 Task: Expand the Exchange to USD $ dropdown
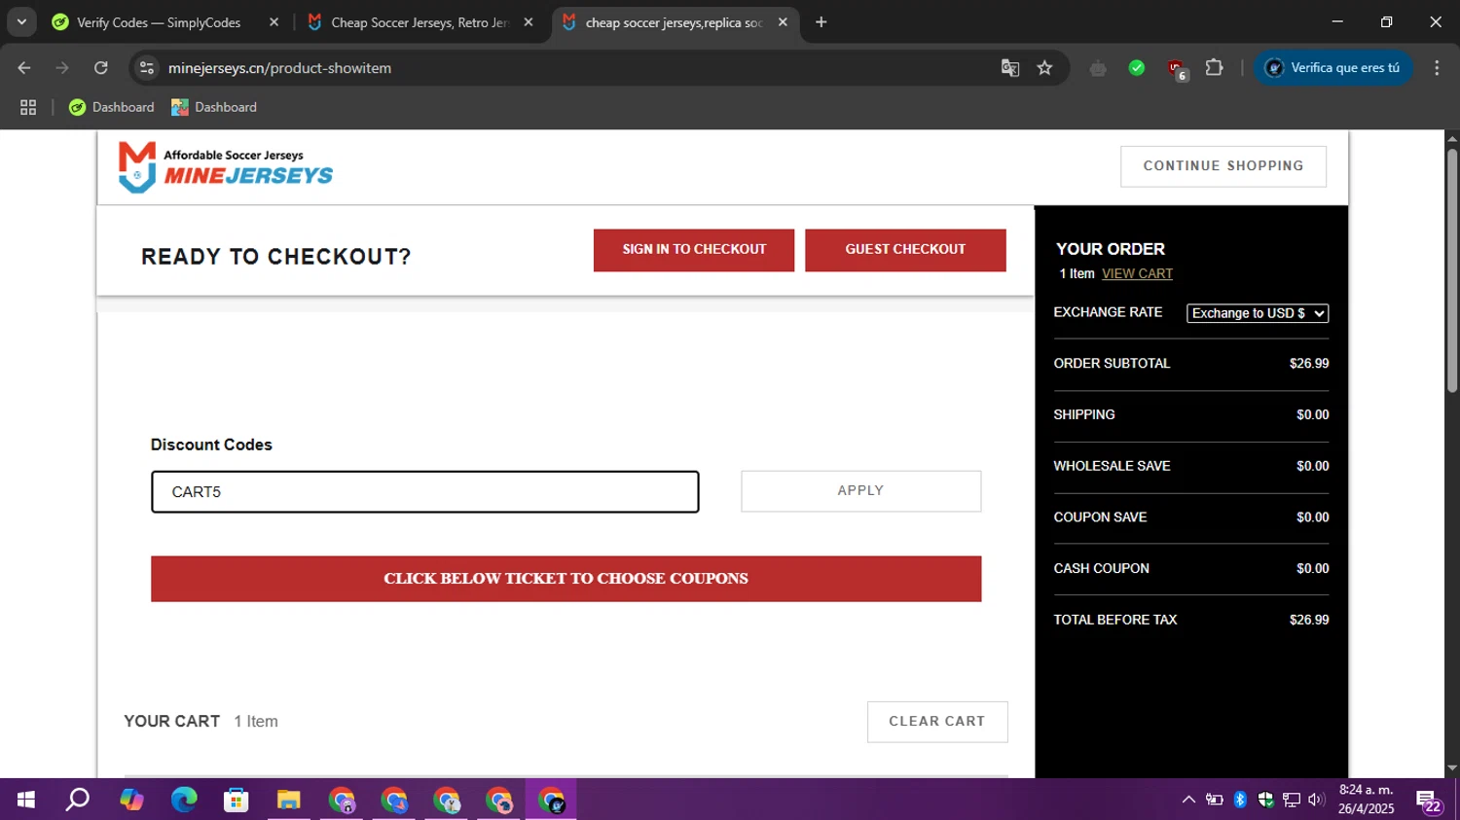(x=1258, y=313)
